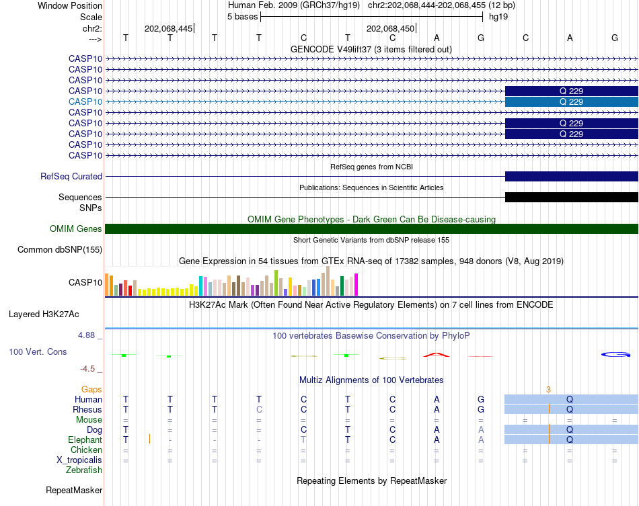
Task: Click the red A in PhyloP conservation logo
Action: 436,355
